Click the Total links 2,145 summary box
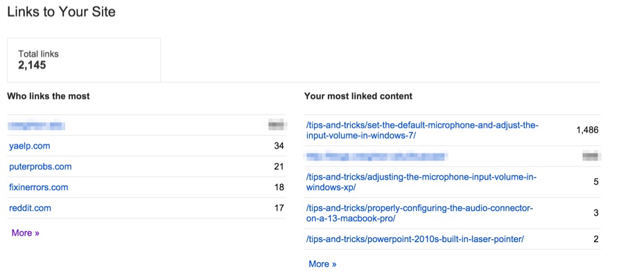Screen dimensions: 621x271 [x=84, y=59]
